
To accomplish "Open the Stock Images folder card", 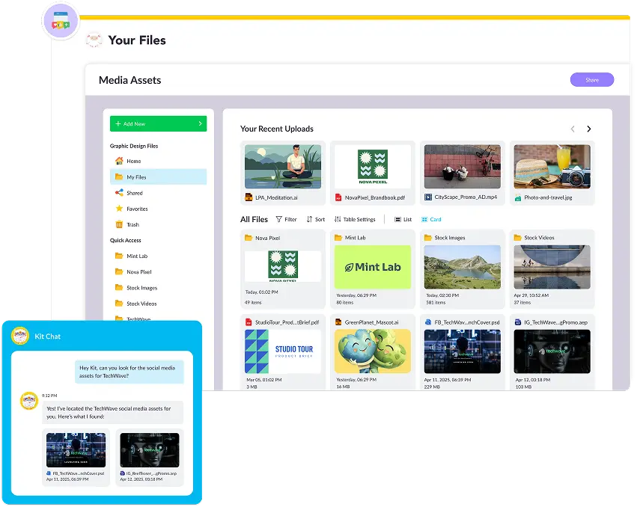I will tap(463, 269).
